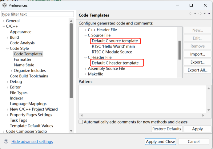Select Default C source template item
This screenshot has width=213, height=149.
click(x=115, y=41)
